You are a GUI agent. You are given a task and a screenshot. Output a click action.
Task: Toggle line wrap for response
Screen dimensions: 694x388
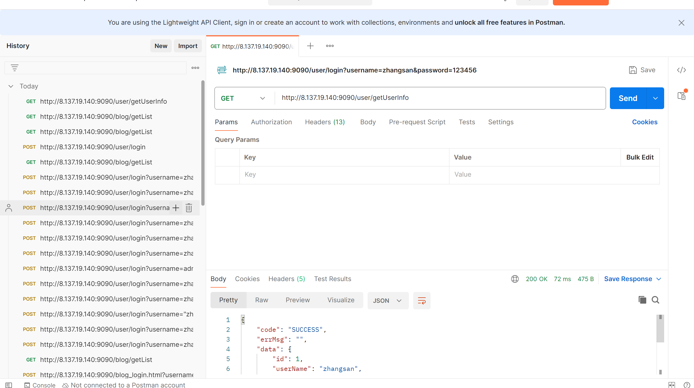coord(422,301)
